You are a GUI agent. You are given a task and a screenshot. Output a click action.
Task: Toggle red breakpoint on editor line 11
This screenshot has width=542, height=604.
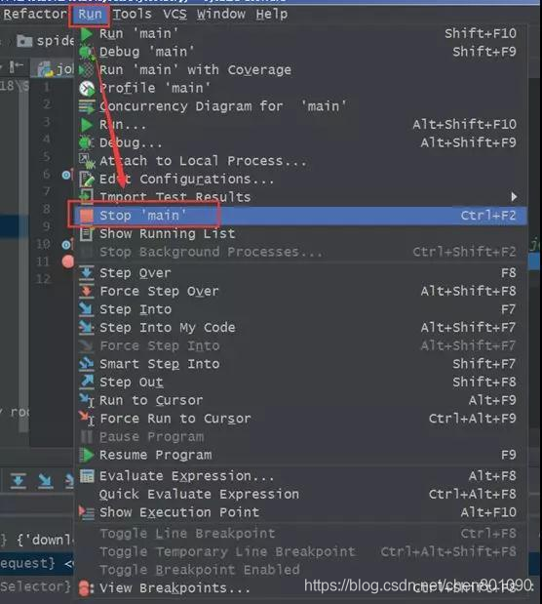[x=68, y=262]
